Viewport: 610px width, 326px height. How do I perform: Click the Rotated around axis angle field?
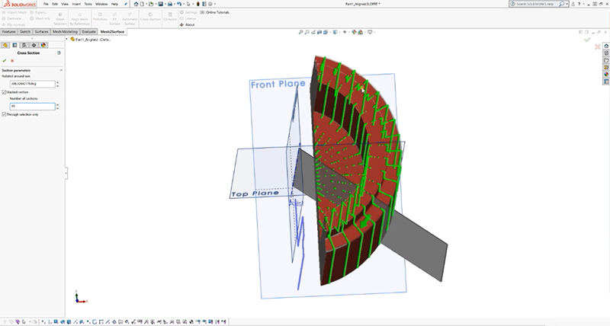tap(32, 84)
